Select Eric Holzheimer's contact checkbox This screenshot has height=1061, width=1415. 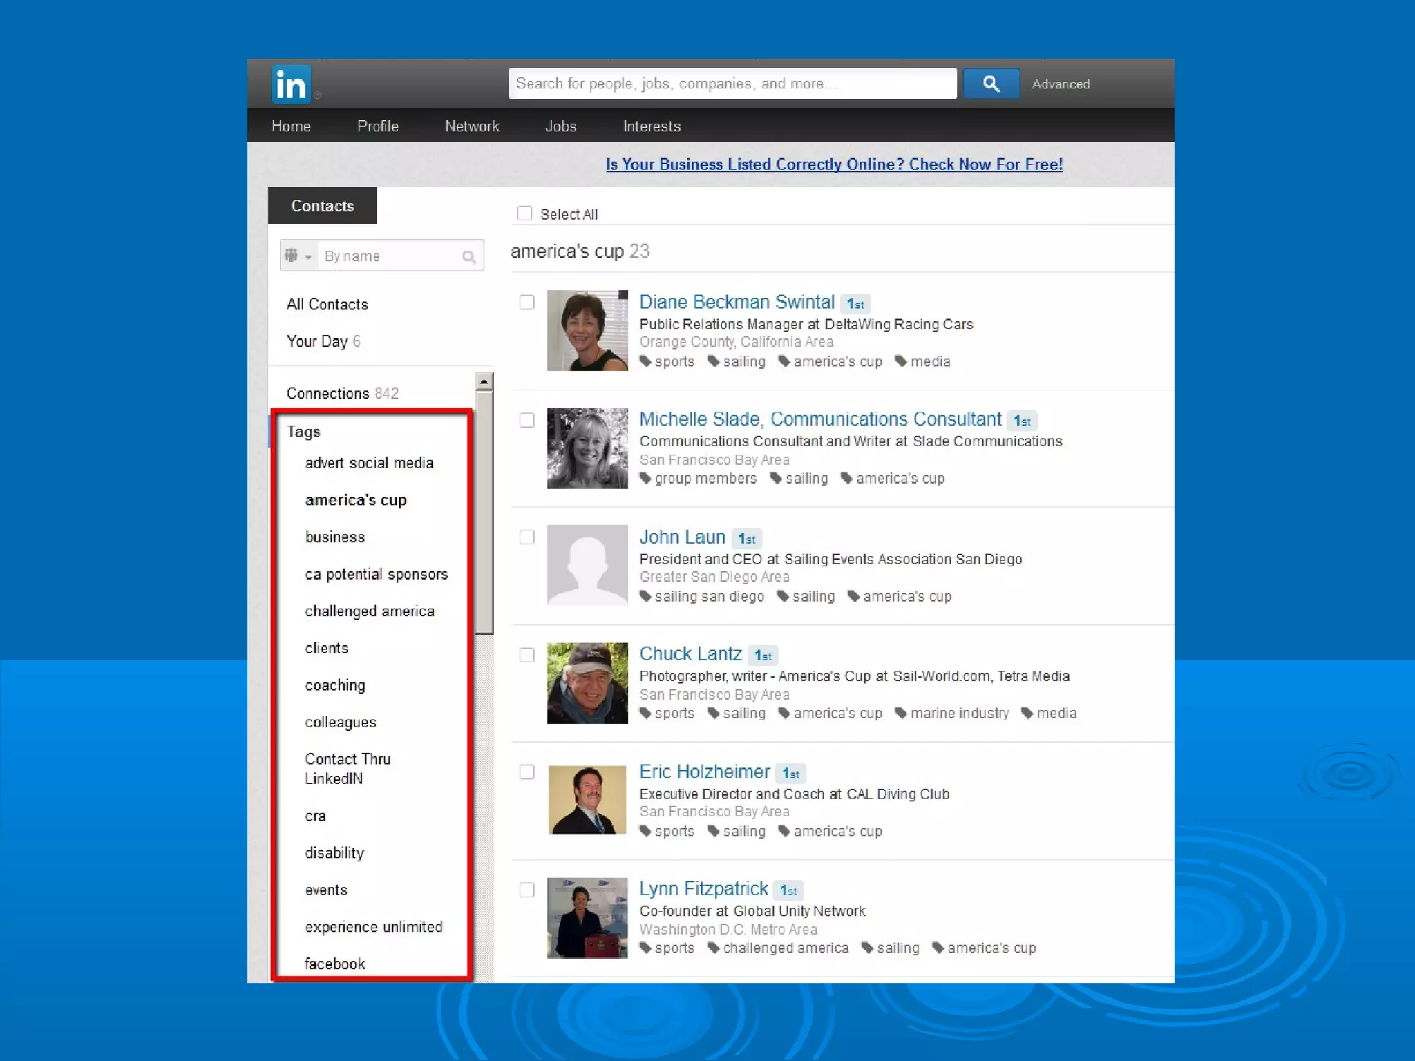(526, 772)
